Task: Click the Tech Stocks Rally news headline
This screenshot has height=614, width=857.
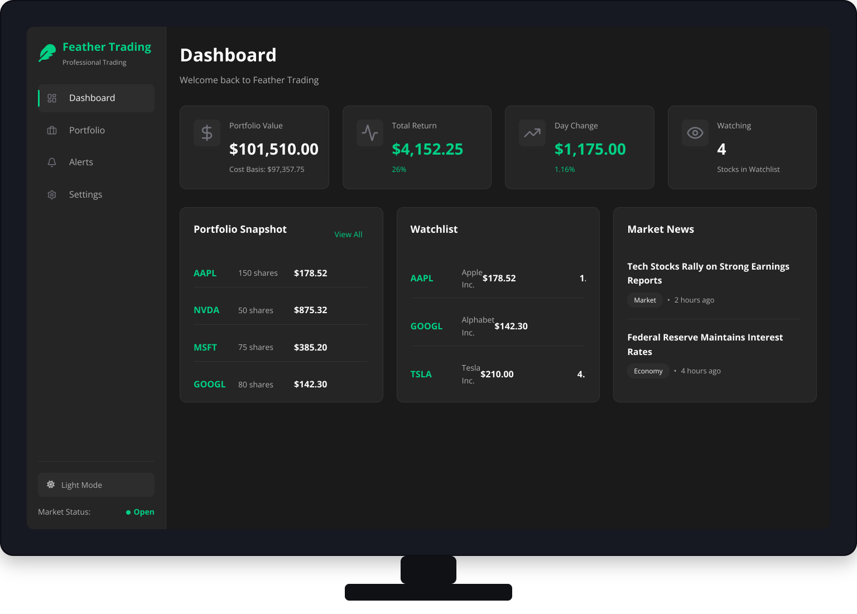Action: point(709,274)
